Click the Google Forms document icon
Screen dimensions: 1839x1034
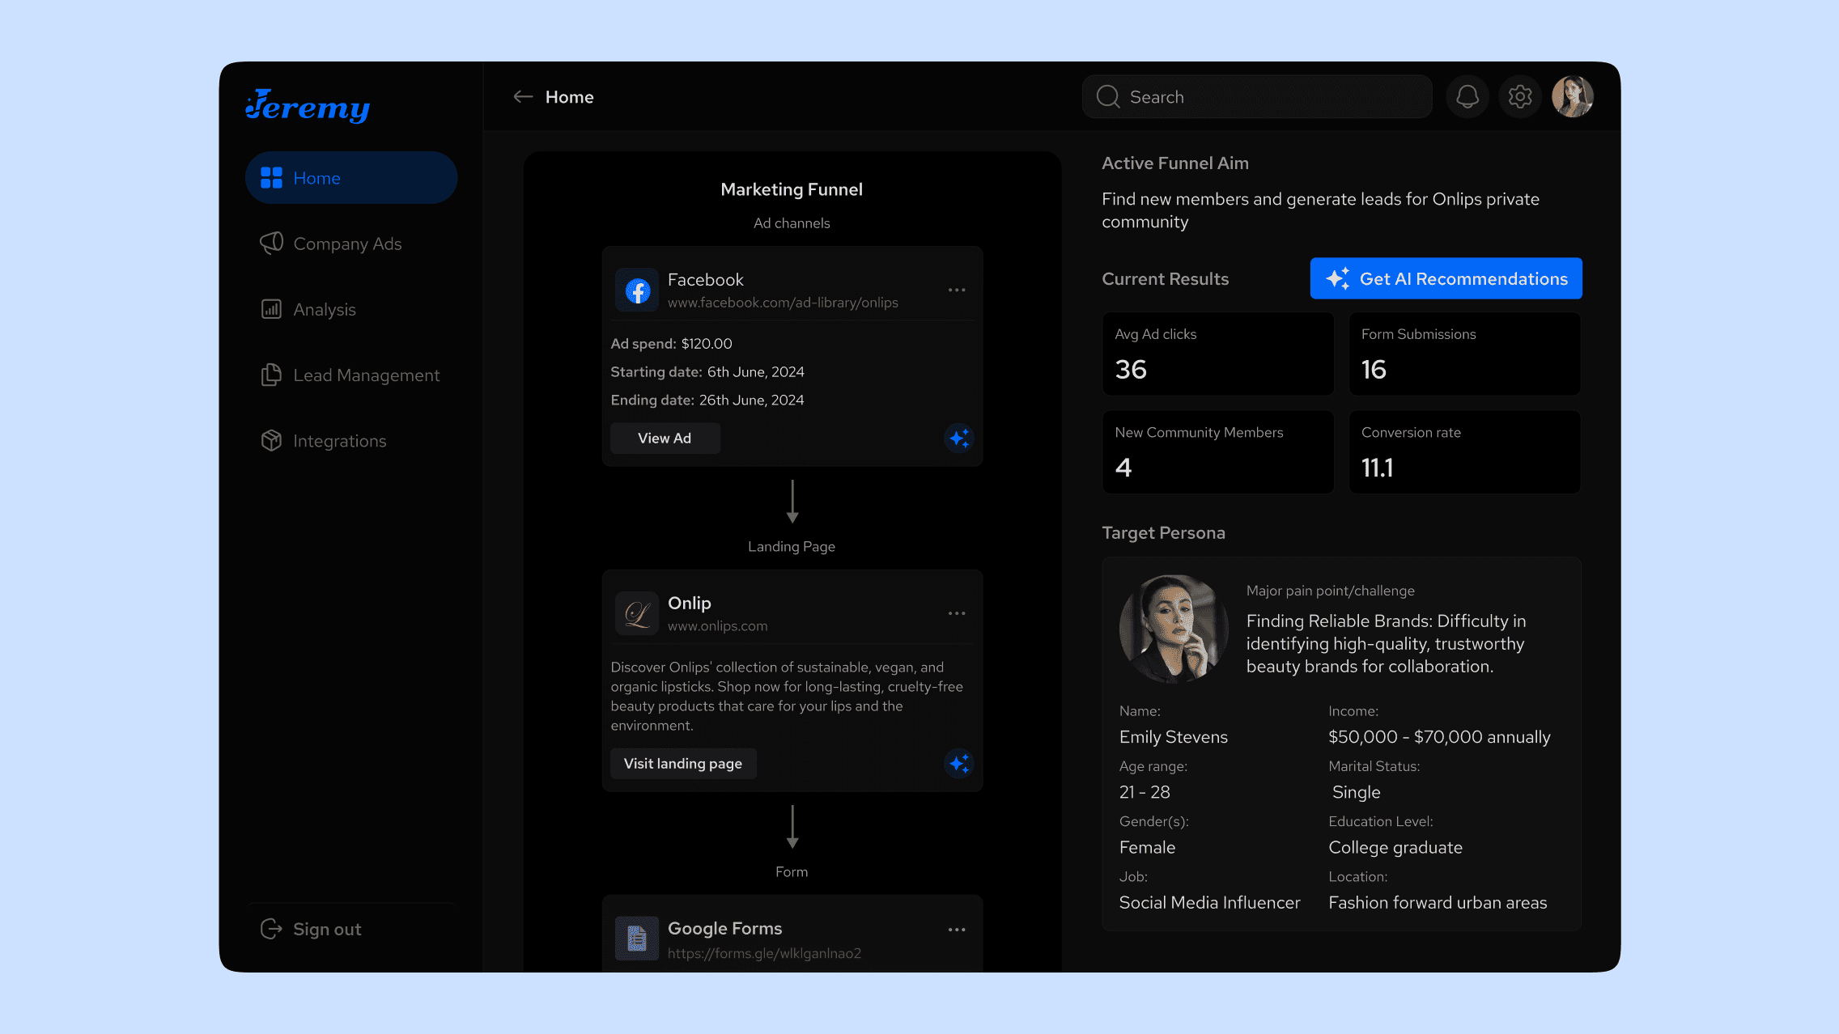637,939
